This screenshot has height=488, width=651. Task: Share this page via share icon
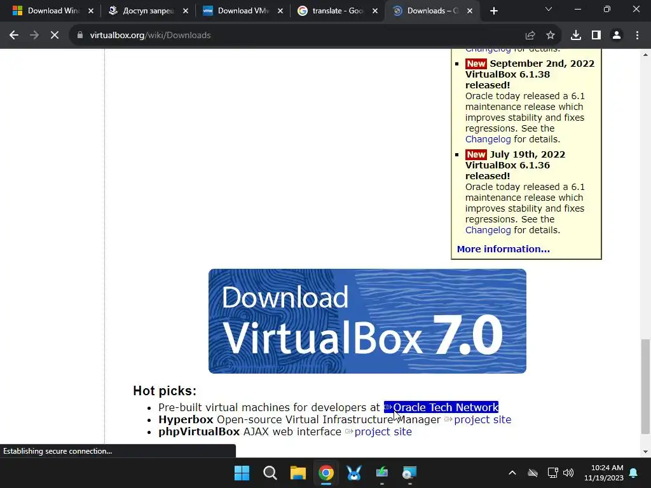coord(530,36)
